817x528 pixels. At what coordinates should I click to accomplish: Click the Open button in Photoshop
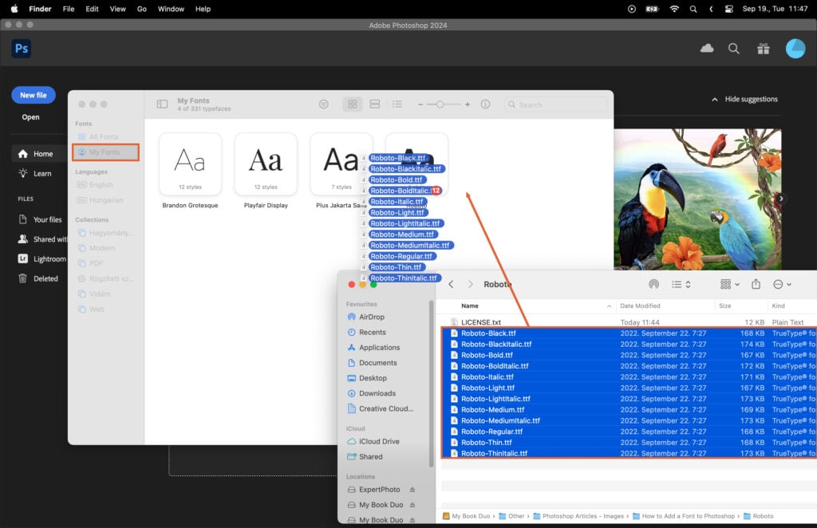(32, 116)
